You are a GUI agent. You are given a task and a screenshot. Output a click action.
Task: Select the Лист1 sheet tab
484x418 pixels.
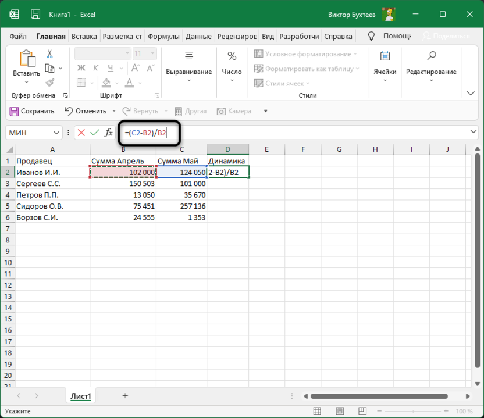81,396
